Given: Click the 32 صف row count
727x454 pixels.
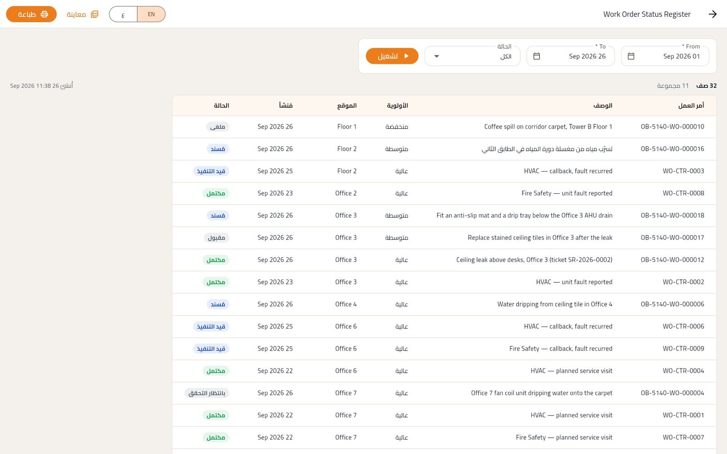Looking at the screenshot, I should point(707,86).
